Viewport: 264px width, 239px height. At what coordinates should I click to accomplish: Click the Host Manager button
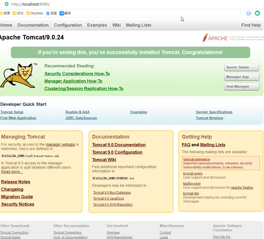[x=241, y=86]
